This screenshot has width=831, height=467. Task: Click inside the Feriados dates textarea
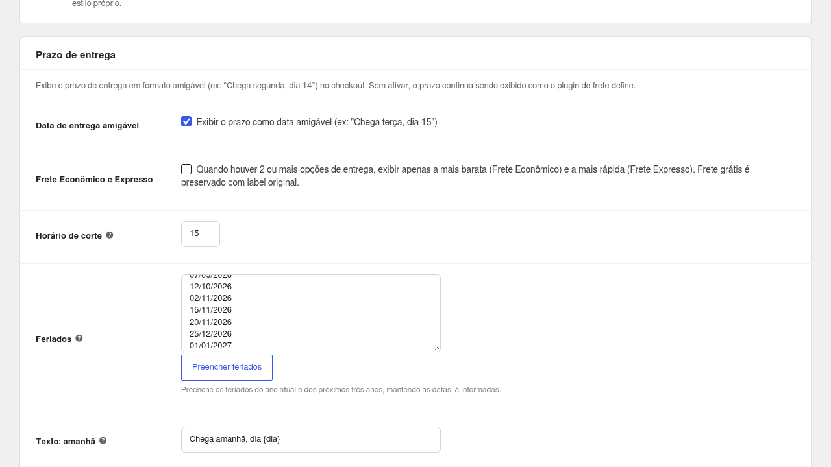tap(311, 313)
